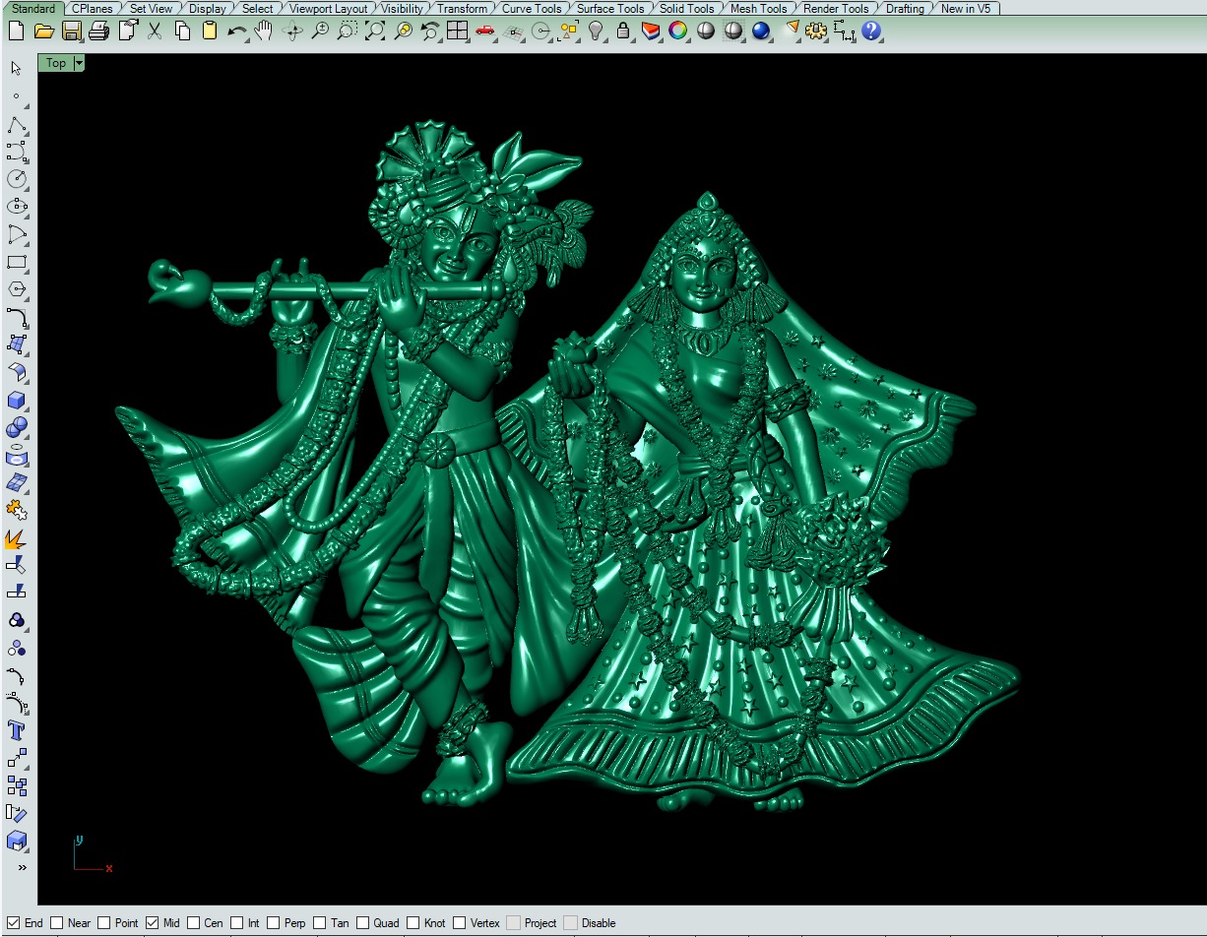1207x937 pixels.
Task: Select the Rectangle tool in left sidebar
Action: (17, 262)
